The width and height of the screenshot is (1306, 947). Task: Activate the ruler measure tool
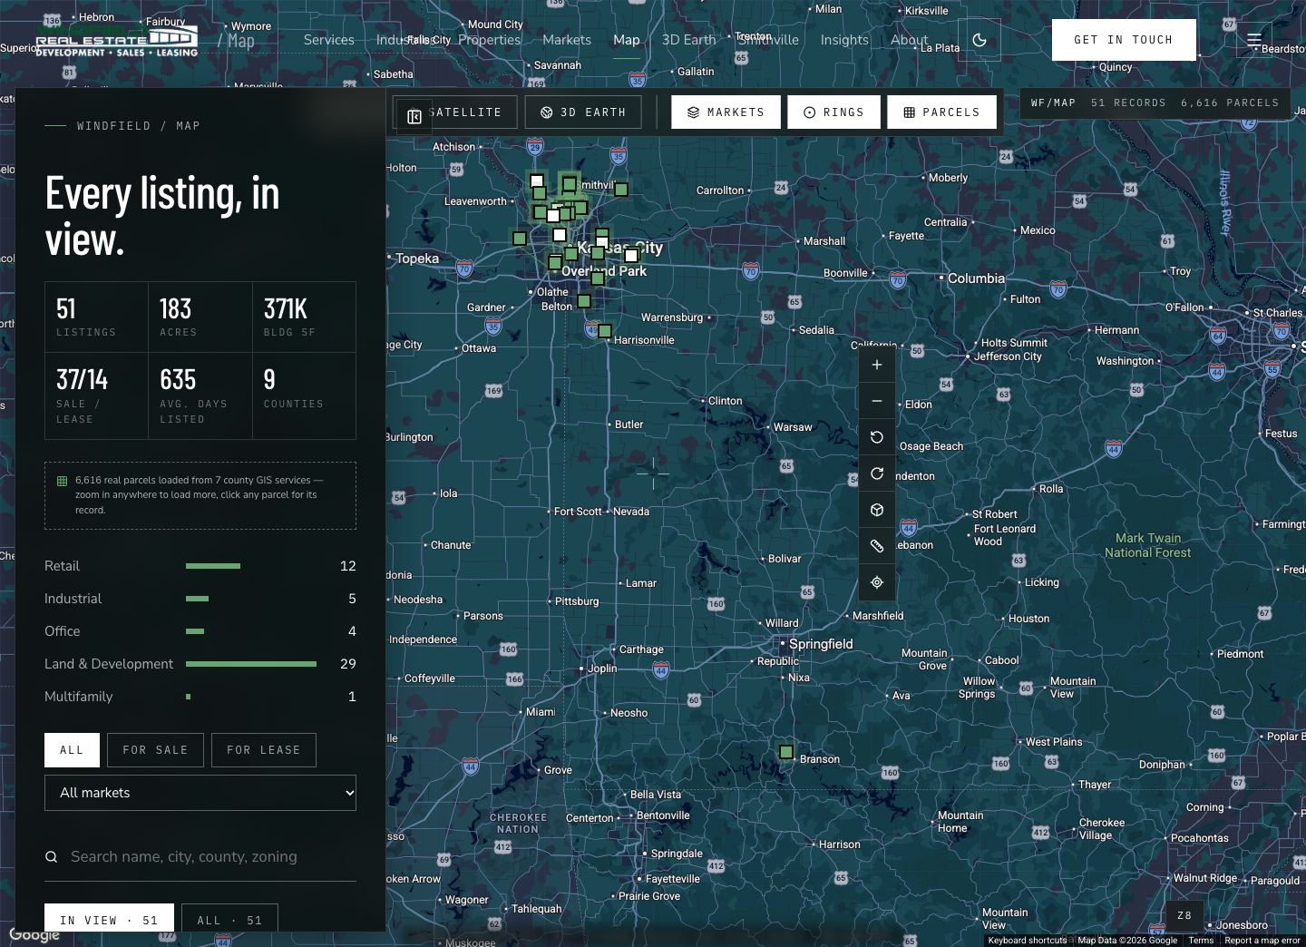[876, 546]
